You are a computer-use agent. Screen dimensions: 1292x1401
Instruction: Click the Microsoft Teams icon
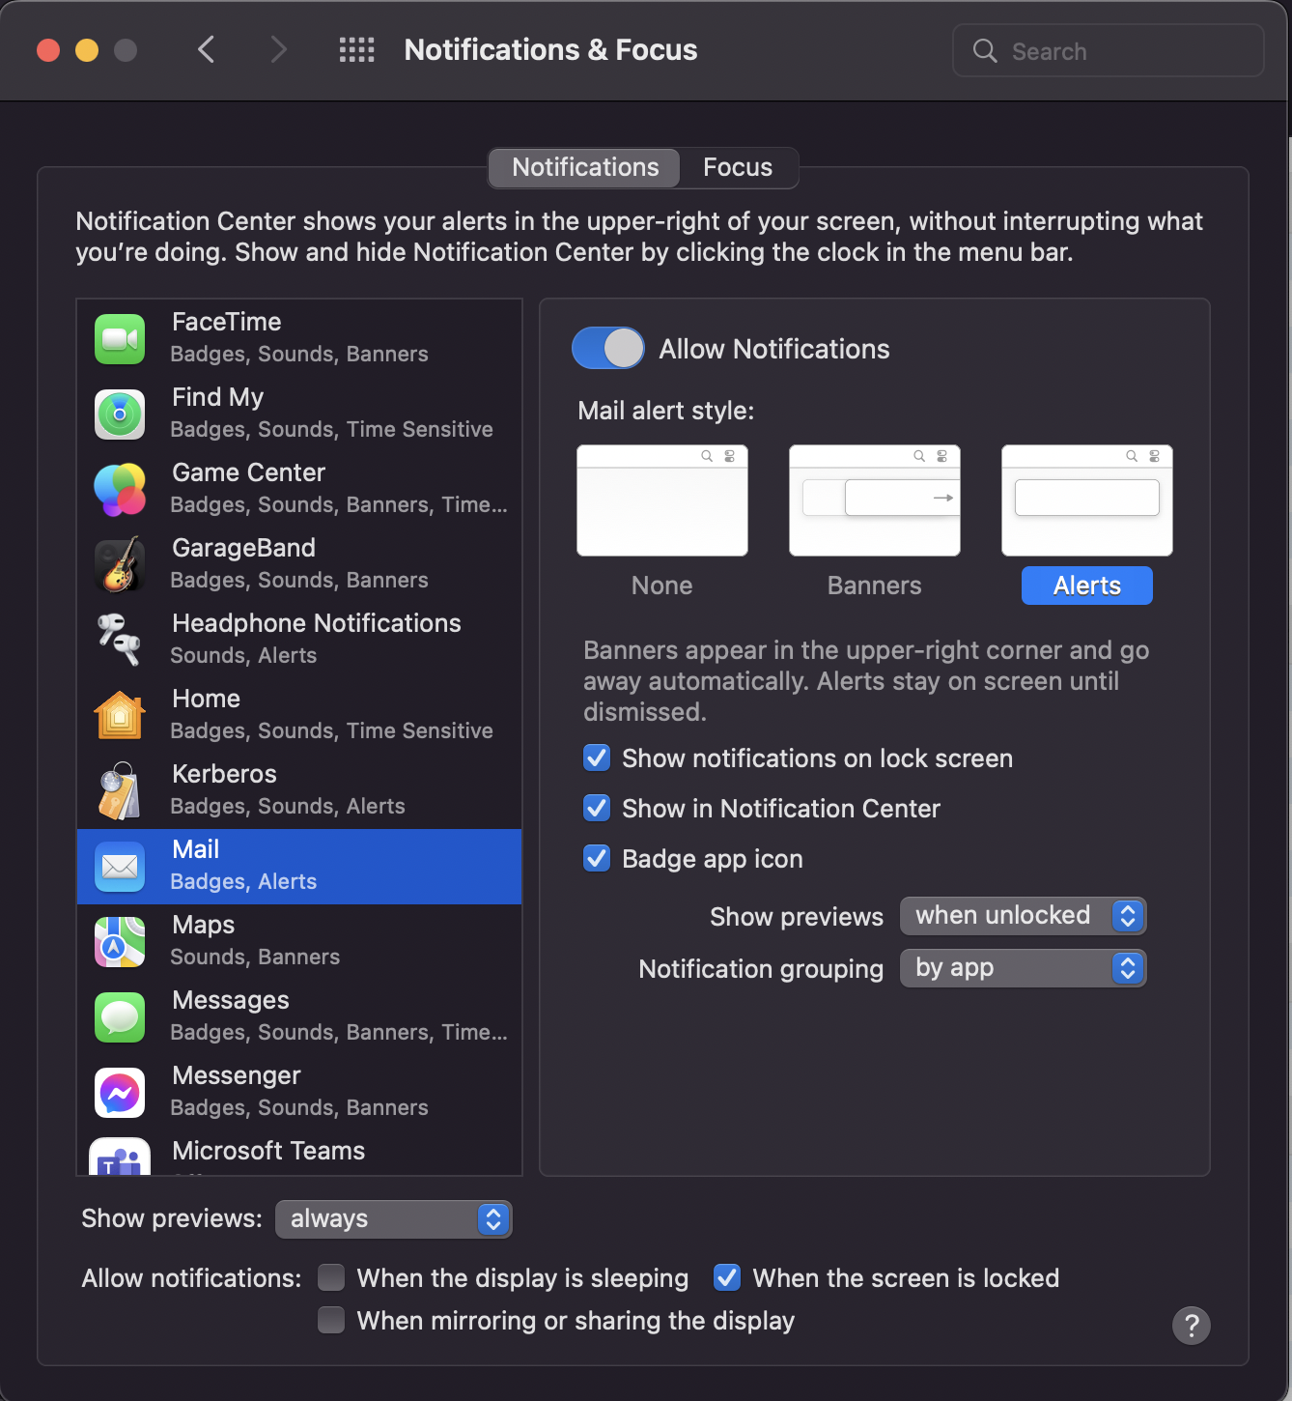[x=120, y=1157]
